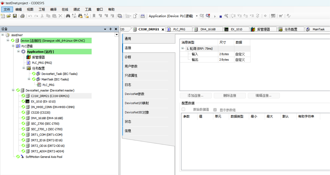Click the Logout icon with red X
This screenshot has width=330, height=175.
click(208, 16)
